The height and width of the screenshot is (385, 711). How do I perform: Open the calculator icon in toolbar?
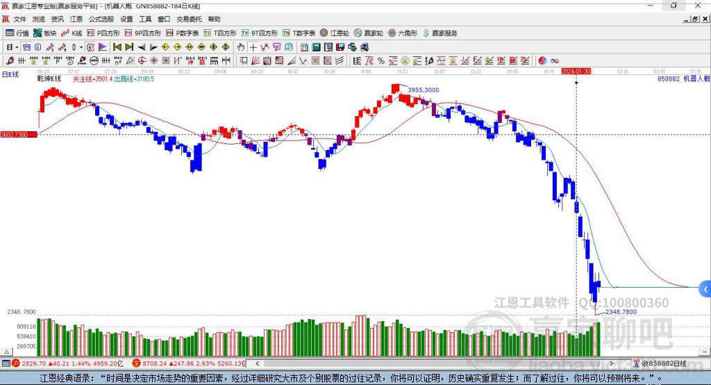pos(317,47)
